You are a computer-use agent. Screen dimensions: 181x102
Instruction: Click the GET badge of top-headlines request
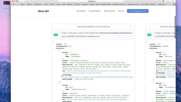pos(56,35)
